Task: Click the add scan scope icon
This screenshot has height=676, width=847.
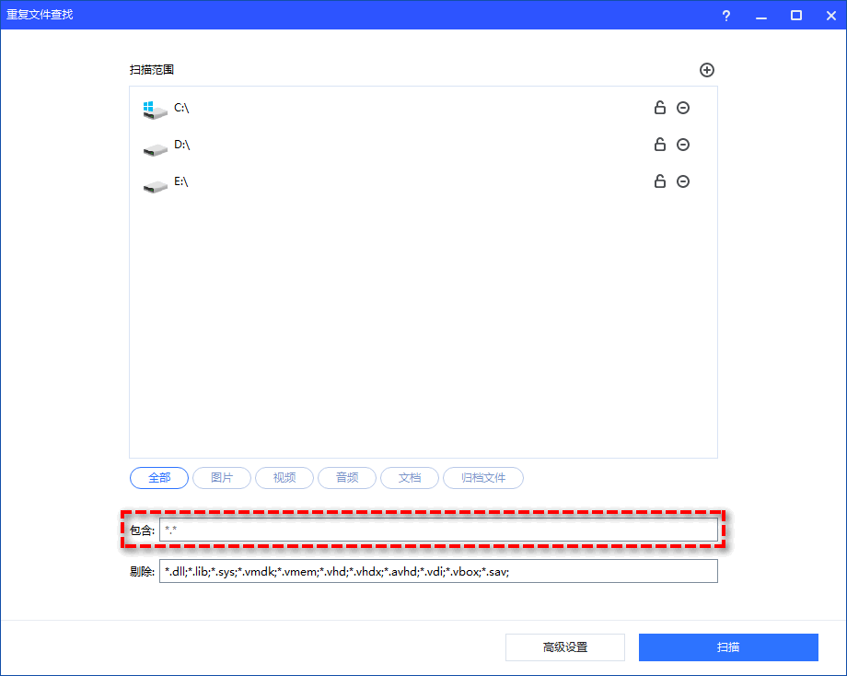Action: tap(707, 70)
